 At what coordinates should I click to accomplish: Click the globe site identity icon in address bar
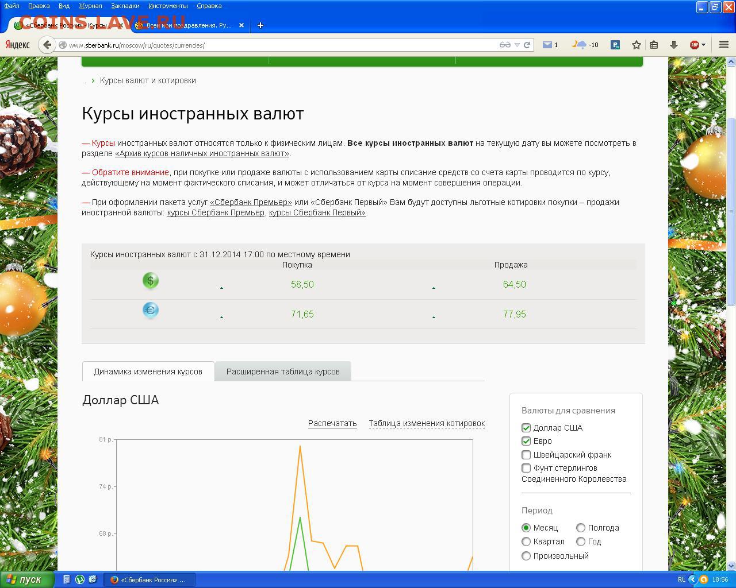62,45
